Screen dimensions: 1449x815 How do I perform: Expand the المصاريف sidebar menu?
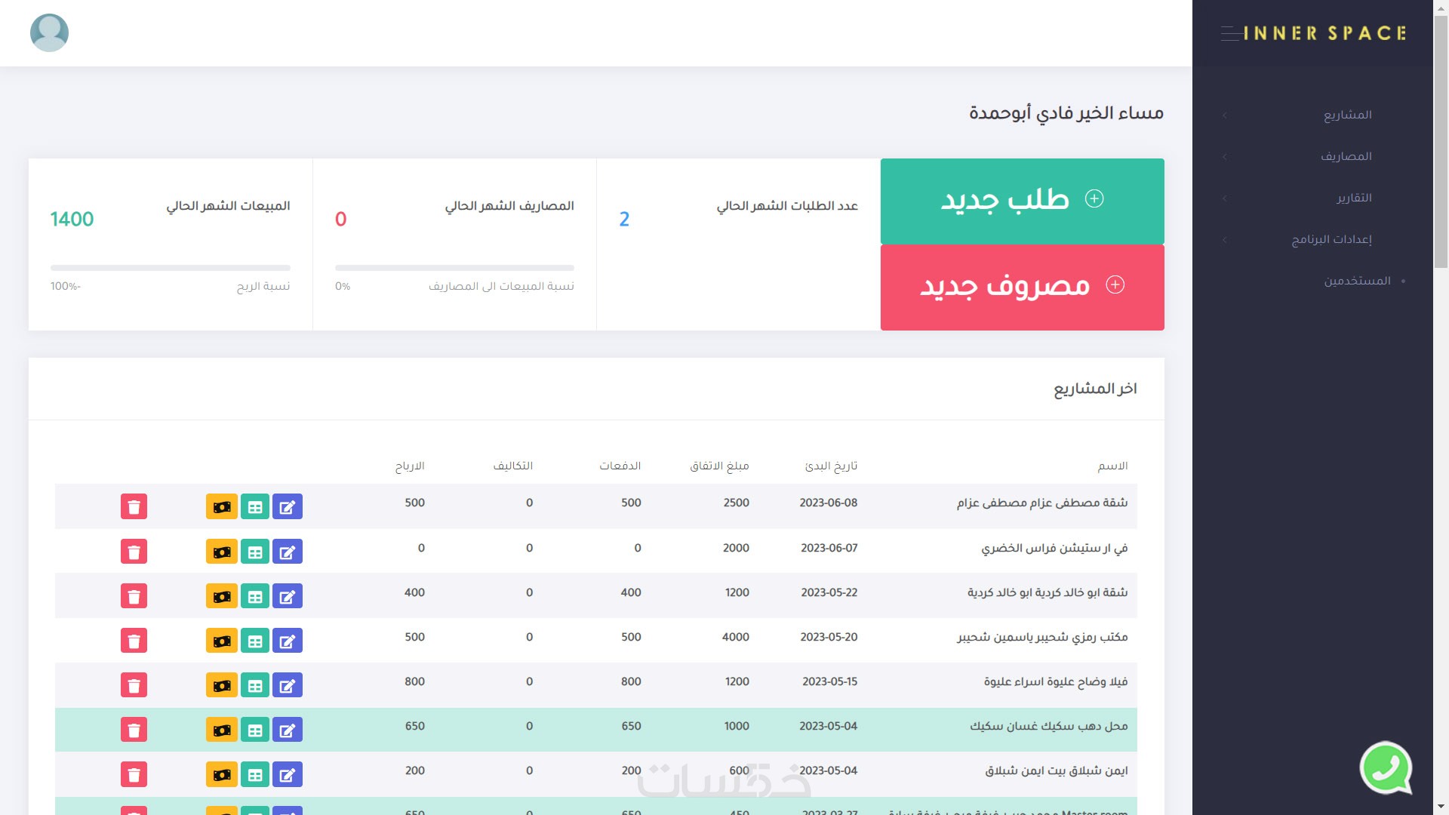pyautogui.click(x=1346, y=156)
